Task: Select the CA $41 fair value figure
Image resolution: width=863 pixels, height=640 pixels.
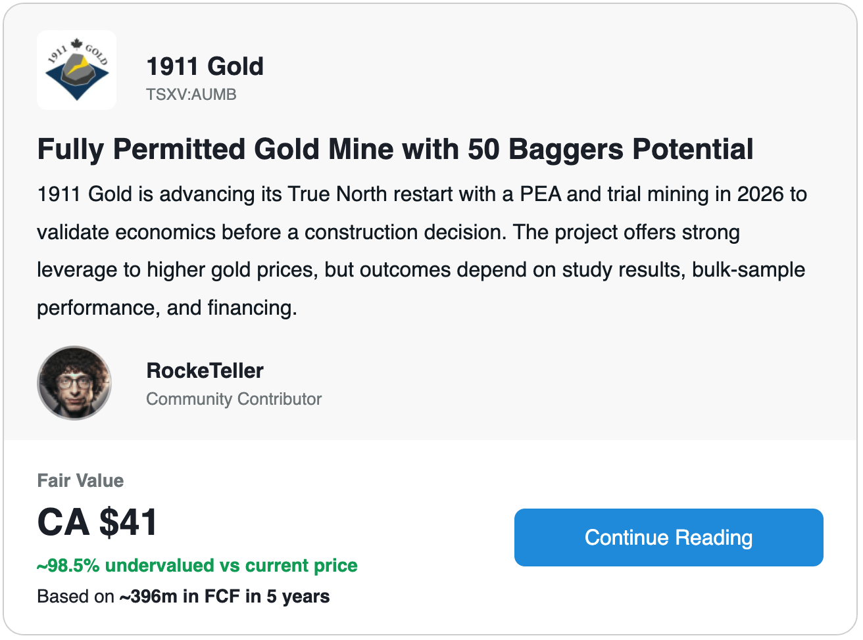Action: (97, 523)
